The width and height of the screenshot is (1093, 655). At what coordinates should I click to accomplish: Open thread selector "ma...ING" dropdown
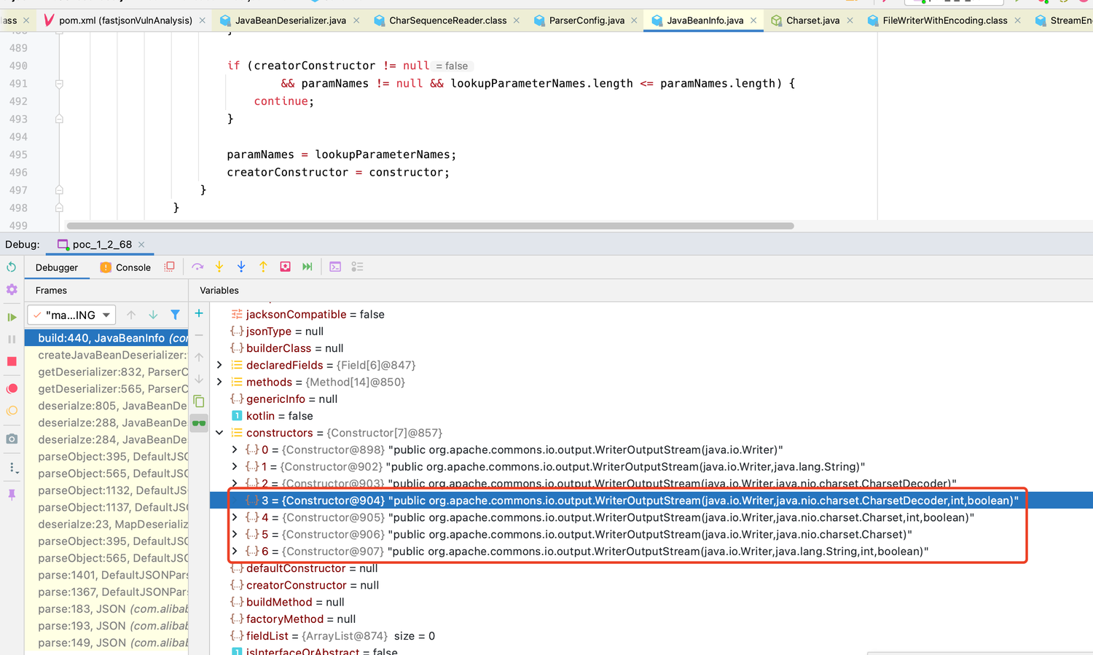coord(71,315)
